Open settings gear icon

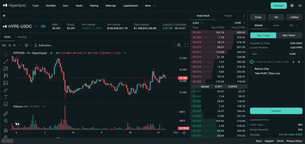click(300, 6)
